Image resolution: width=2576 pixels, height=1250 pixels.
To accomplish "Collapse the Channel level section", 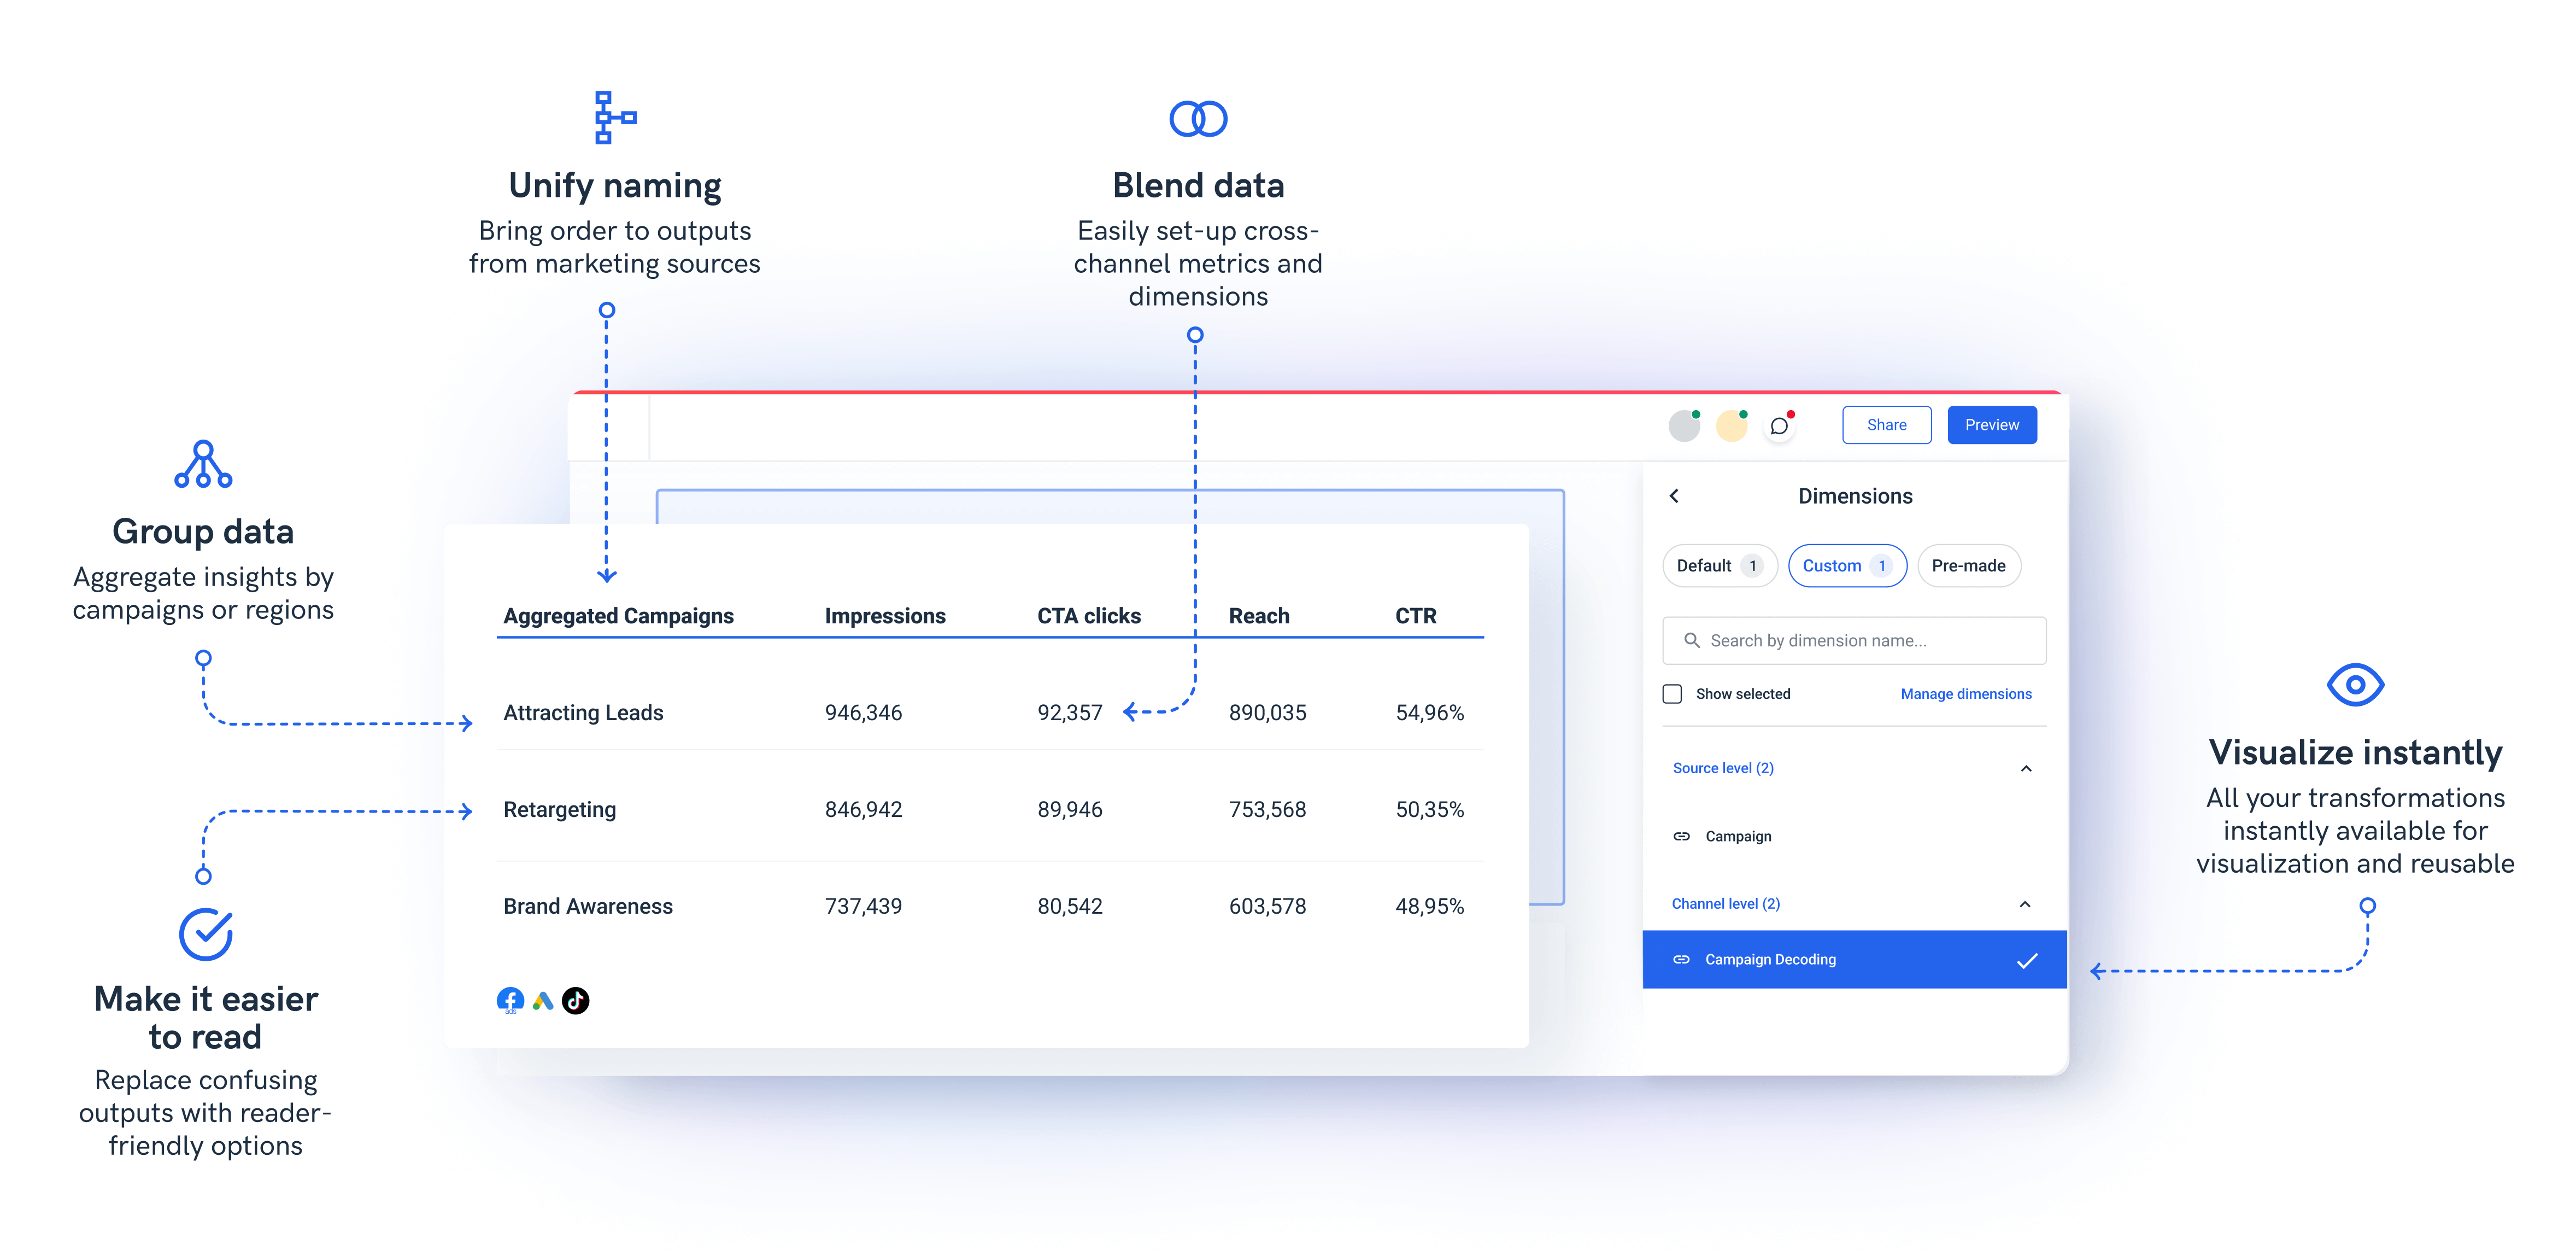I will tap(2025, 904).
